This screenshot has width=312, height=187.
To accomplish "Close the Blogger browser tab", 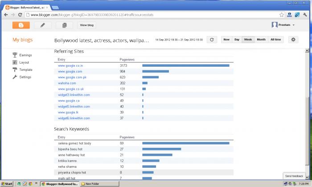I will click(47, 8).
